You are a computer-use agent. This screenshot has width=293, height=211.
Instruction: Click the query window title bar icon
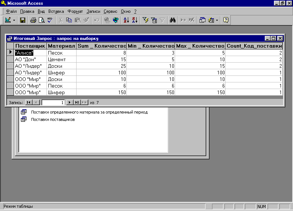pyautogui.click(x=10, y=38)
